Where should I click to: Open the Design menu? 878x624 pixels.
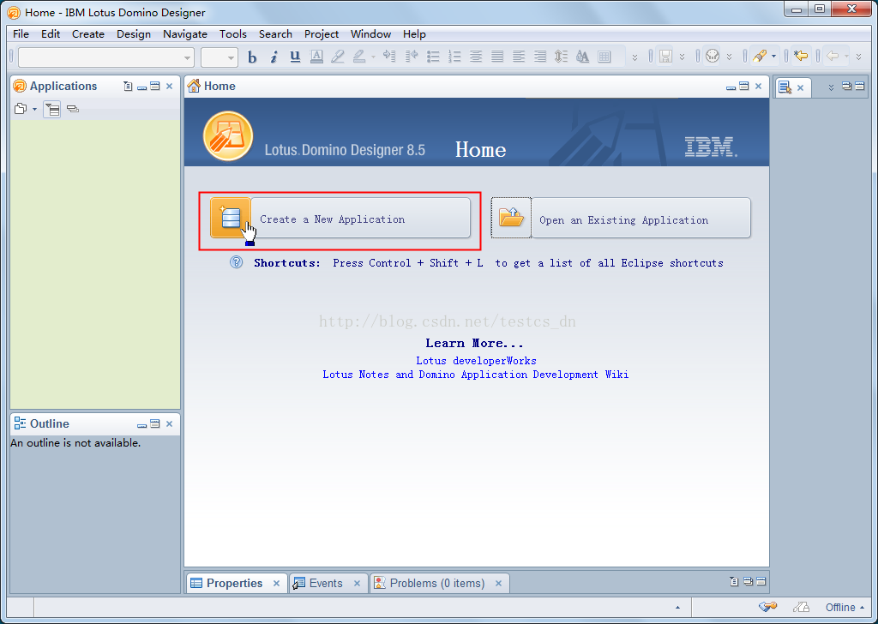click(x=133, y=34)
